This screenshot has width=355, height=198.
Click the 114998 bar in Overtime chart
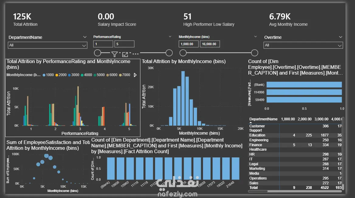[x=304, y=92]
